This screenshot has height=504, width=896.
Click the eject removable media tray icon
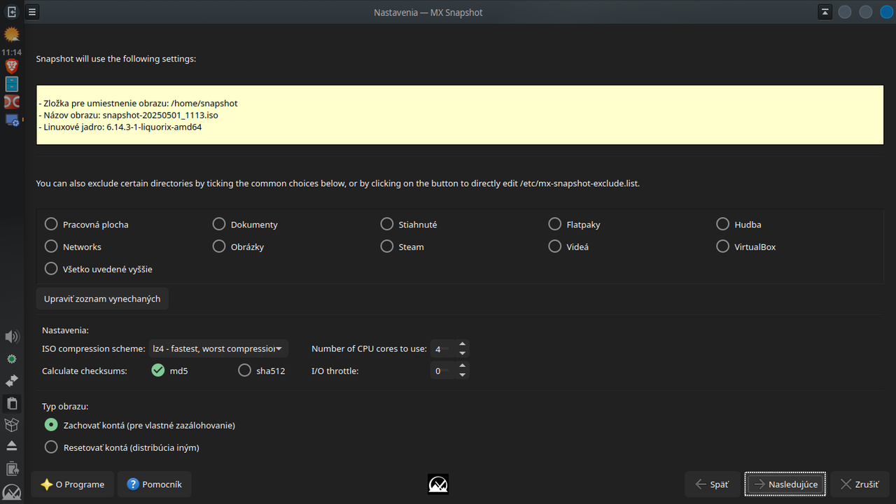11,446
